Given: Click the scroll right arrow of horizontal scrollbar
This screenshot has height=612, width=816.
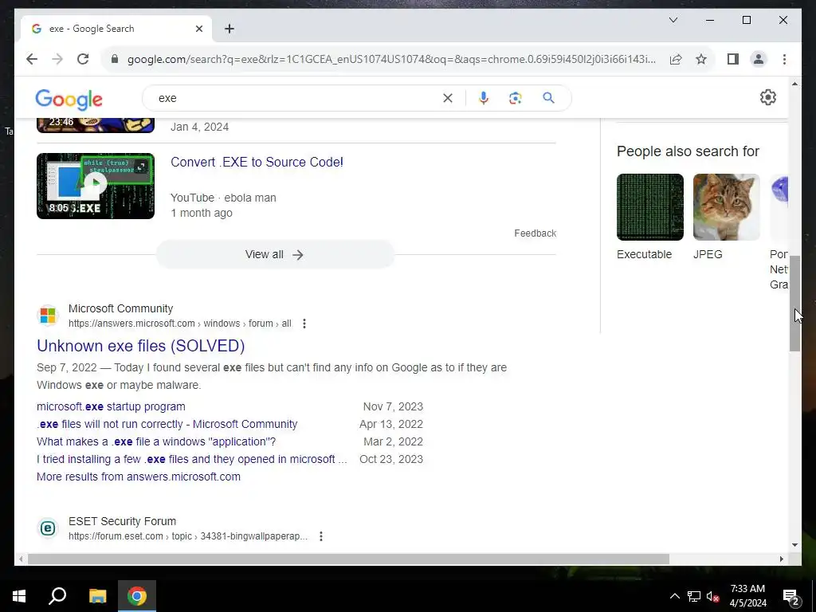Looking at the screenshot, I should 781,559.
